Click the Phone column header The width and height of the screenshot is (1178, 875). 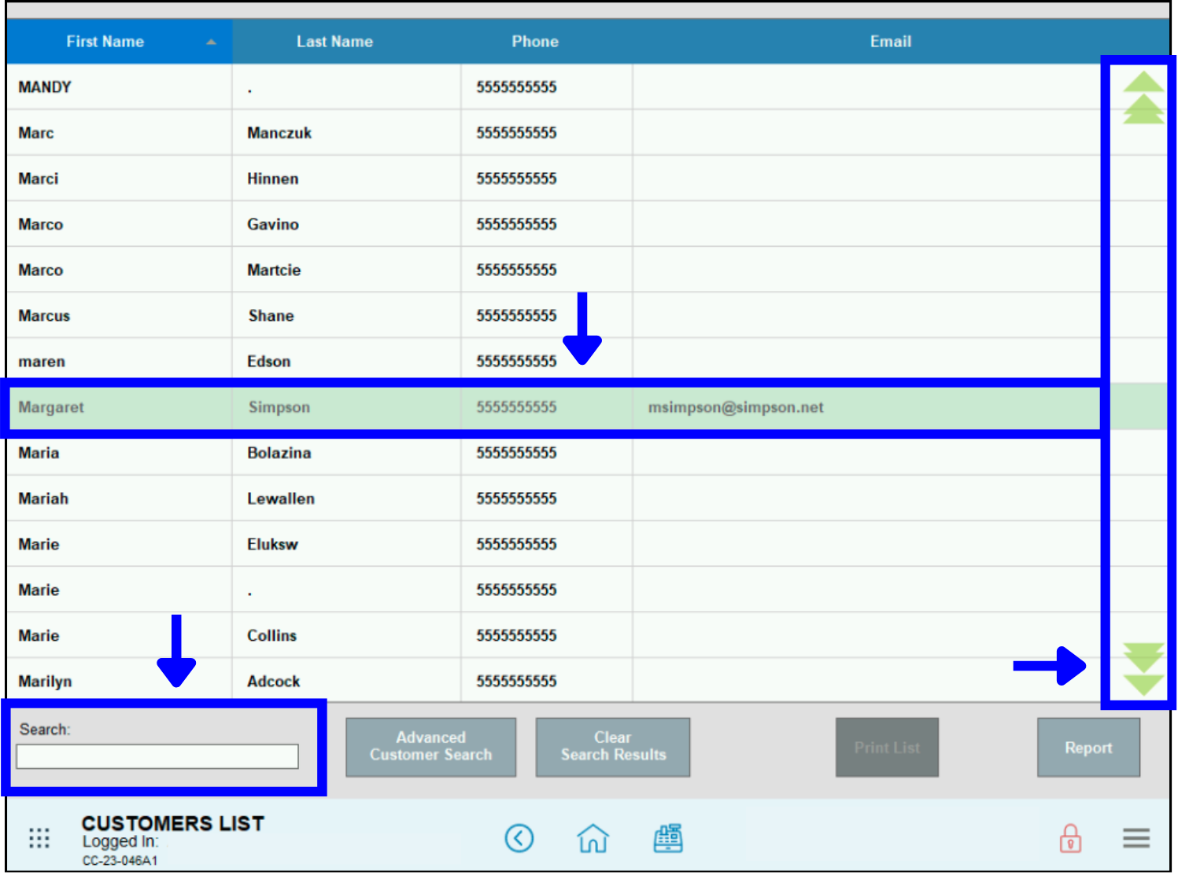click(535, 42)
